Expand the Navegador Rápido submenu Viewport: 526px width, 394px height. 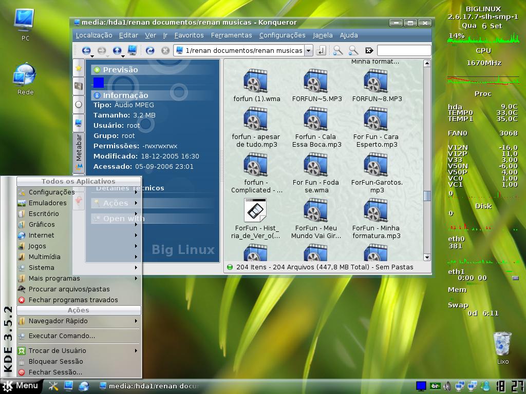[79, 321]
